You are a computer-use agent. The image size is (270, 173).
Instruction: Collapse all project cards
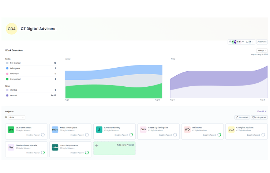[259, 117]
